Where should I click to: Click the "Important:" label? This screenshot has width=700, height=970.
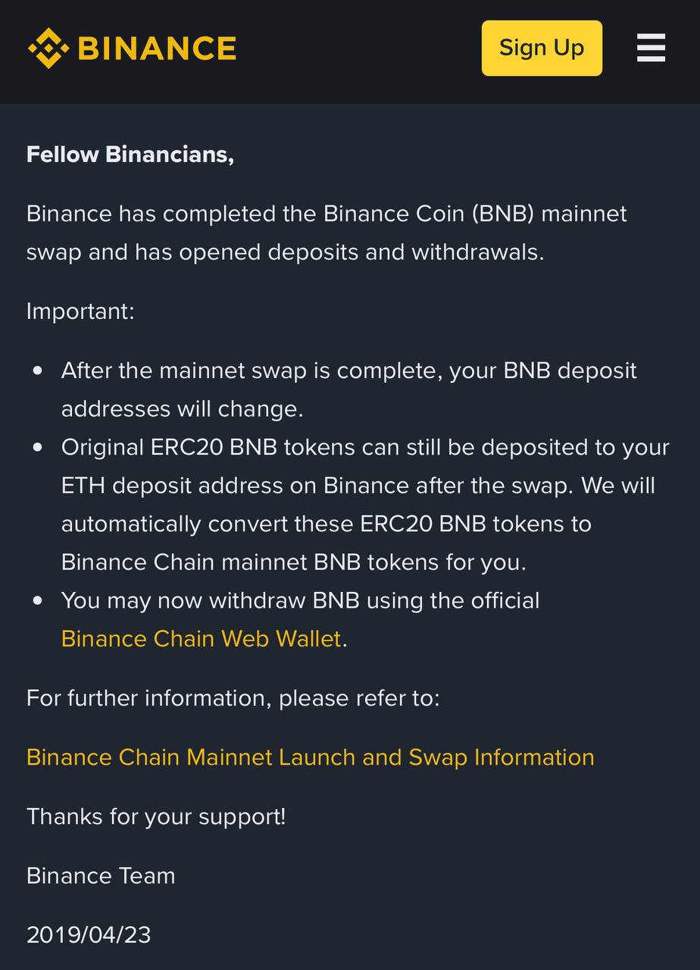[80, 311]
